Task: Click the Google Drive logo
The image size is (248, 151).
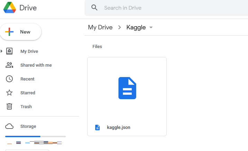Action: tap(10, 8)
